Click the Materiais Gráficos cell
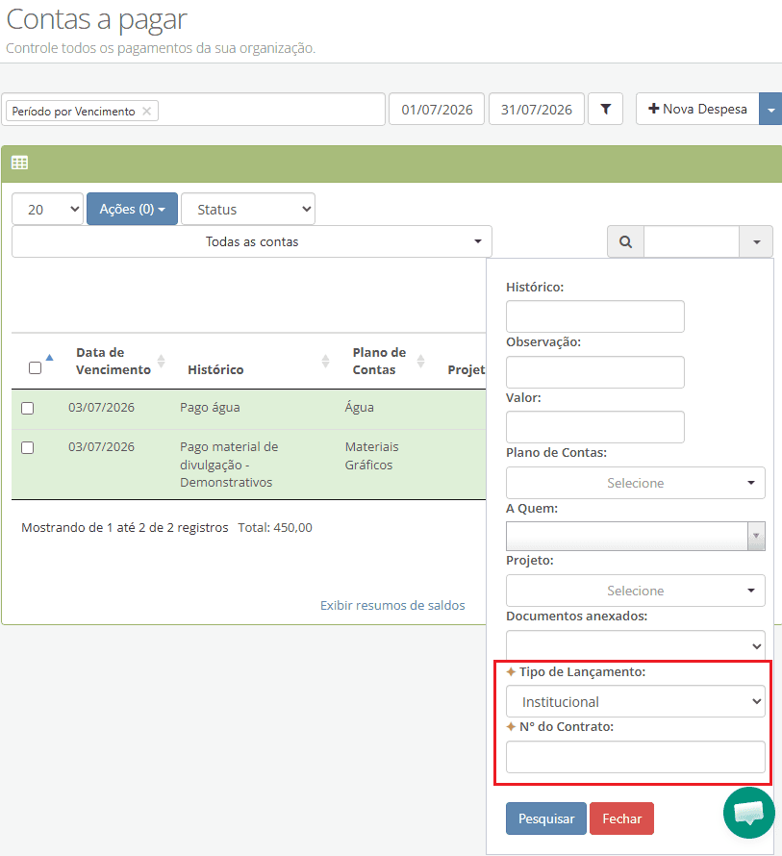782x856 pixels. [x=372, y=456]
